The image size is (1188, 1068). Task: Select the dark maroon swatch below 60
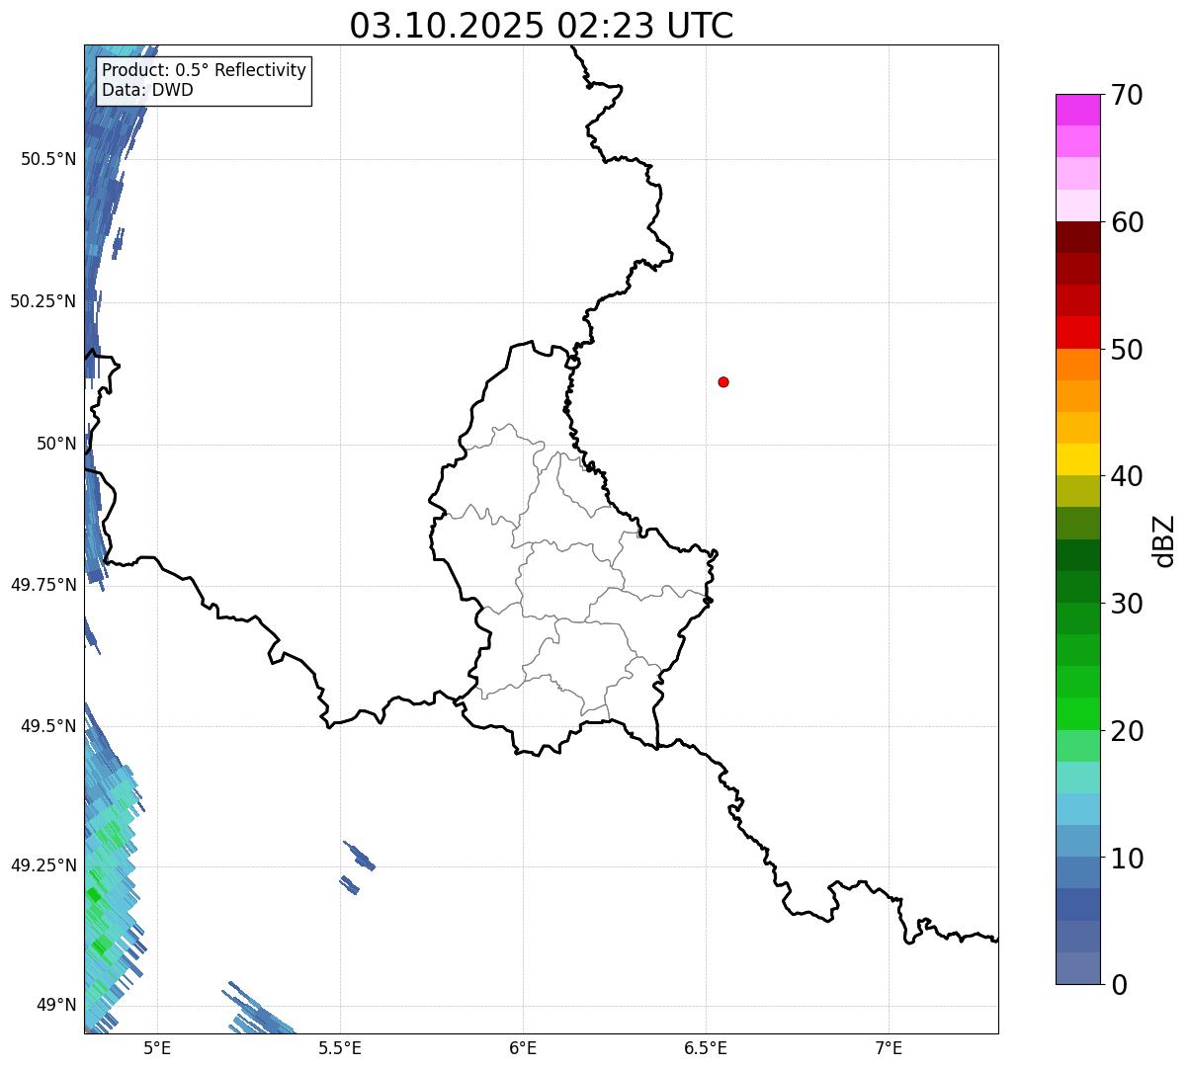tap(1078, 237)
